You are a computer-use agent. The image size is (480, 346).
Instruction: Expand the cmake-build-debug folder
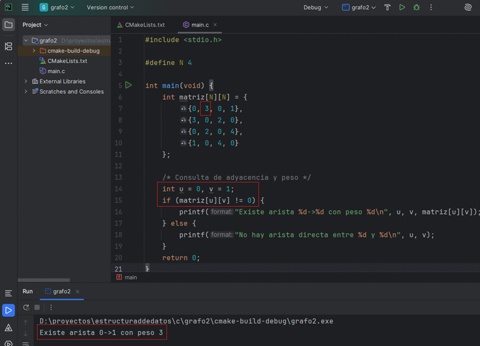click(34, 51)
